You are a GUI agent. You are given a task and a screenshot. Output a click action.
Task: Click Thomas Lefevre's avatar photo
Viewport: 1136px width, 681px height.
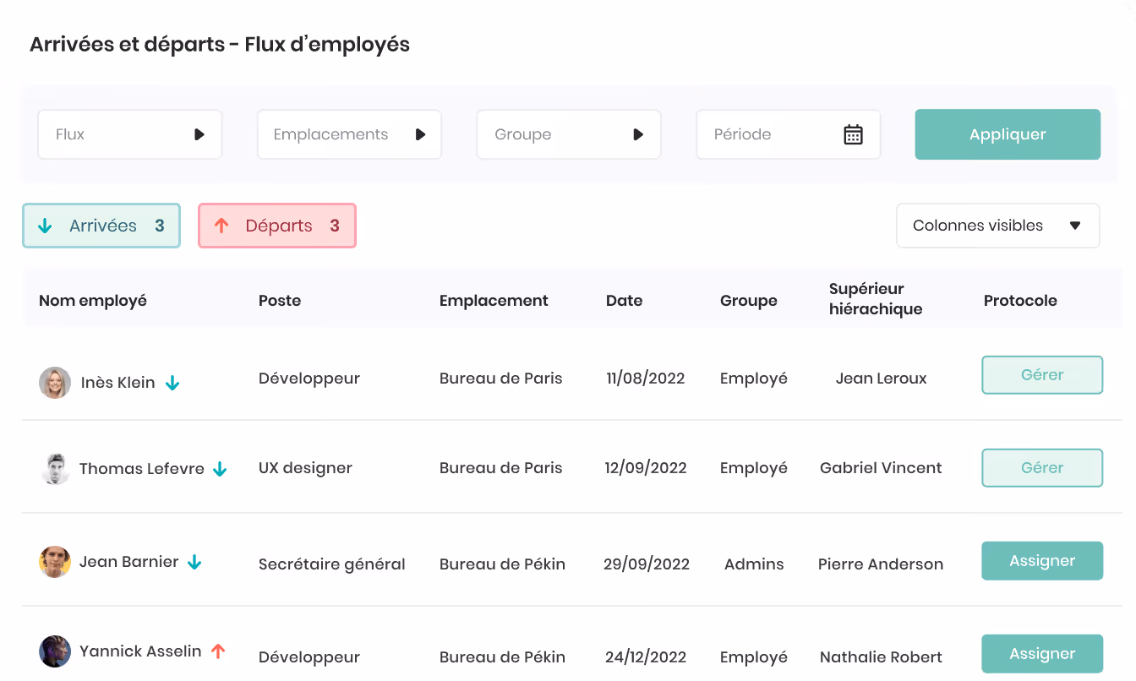click(x=55, y=469)
